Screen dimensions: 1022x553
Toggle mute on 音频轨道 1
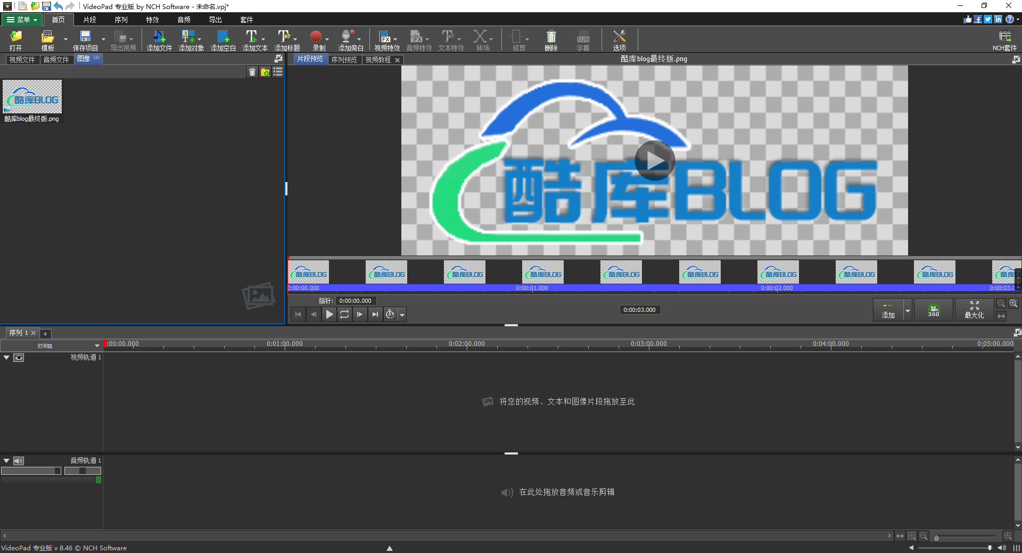pos(19,461)
